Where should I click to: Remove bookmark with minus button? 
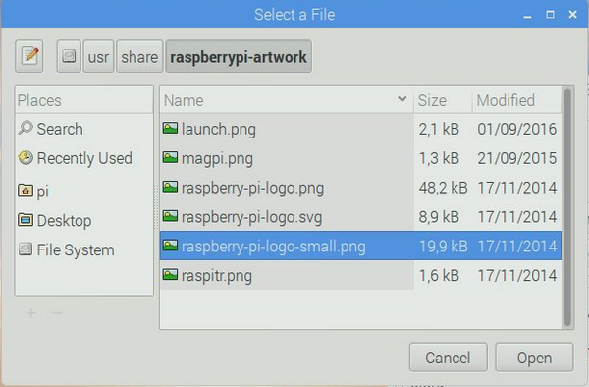coord(58,313)
